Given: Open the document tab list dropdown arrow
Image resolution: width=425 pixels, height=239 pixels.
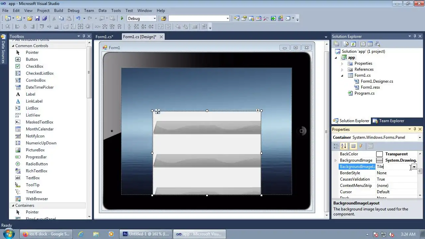Looking at the screenshot, I should [x=326, y=37].
